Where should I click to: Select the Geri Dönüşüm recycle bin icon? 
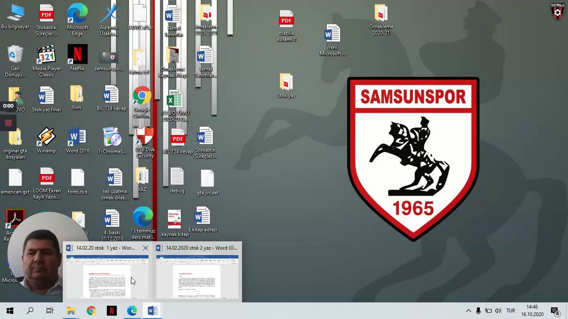click(15, 61)
